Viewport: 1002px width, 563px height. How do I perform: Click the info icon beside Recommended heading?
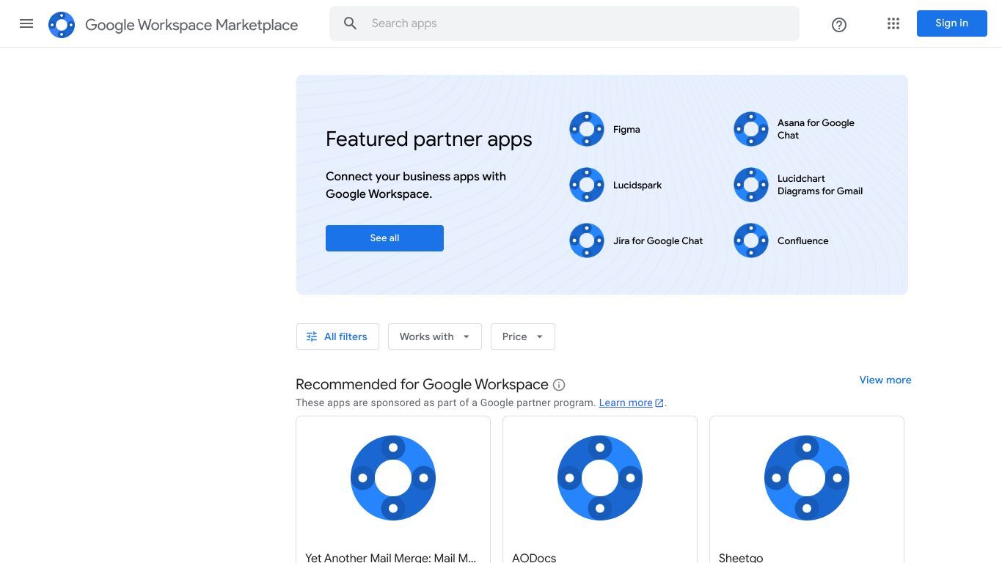pyautogui.click(x=559, y=385)
